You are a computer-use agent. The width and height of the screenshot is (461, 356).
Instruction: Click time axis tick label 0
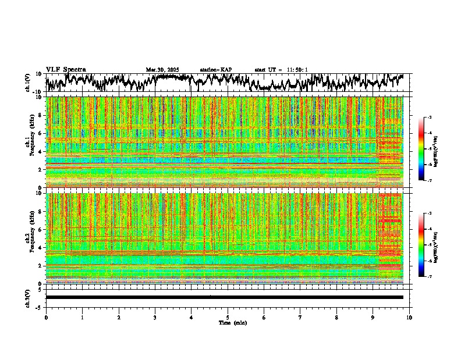pos(46,318)
